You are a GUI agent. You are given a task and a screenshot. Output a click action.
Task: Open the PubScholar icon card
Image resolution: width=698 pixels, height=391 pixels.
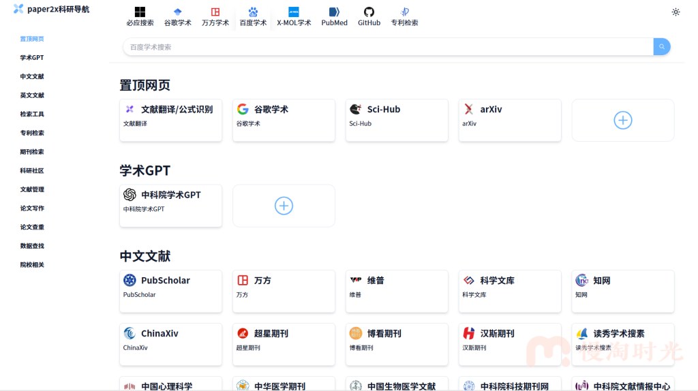coord(130,280)
